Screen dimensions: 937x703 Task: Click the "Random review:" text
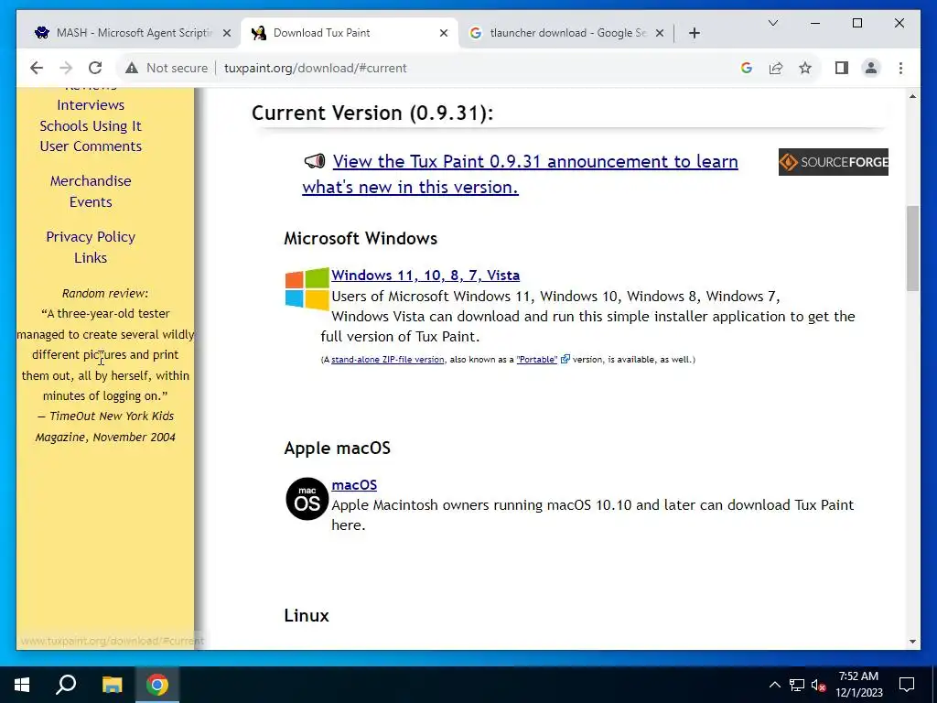pos(105,293)
